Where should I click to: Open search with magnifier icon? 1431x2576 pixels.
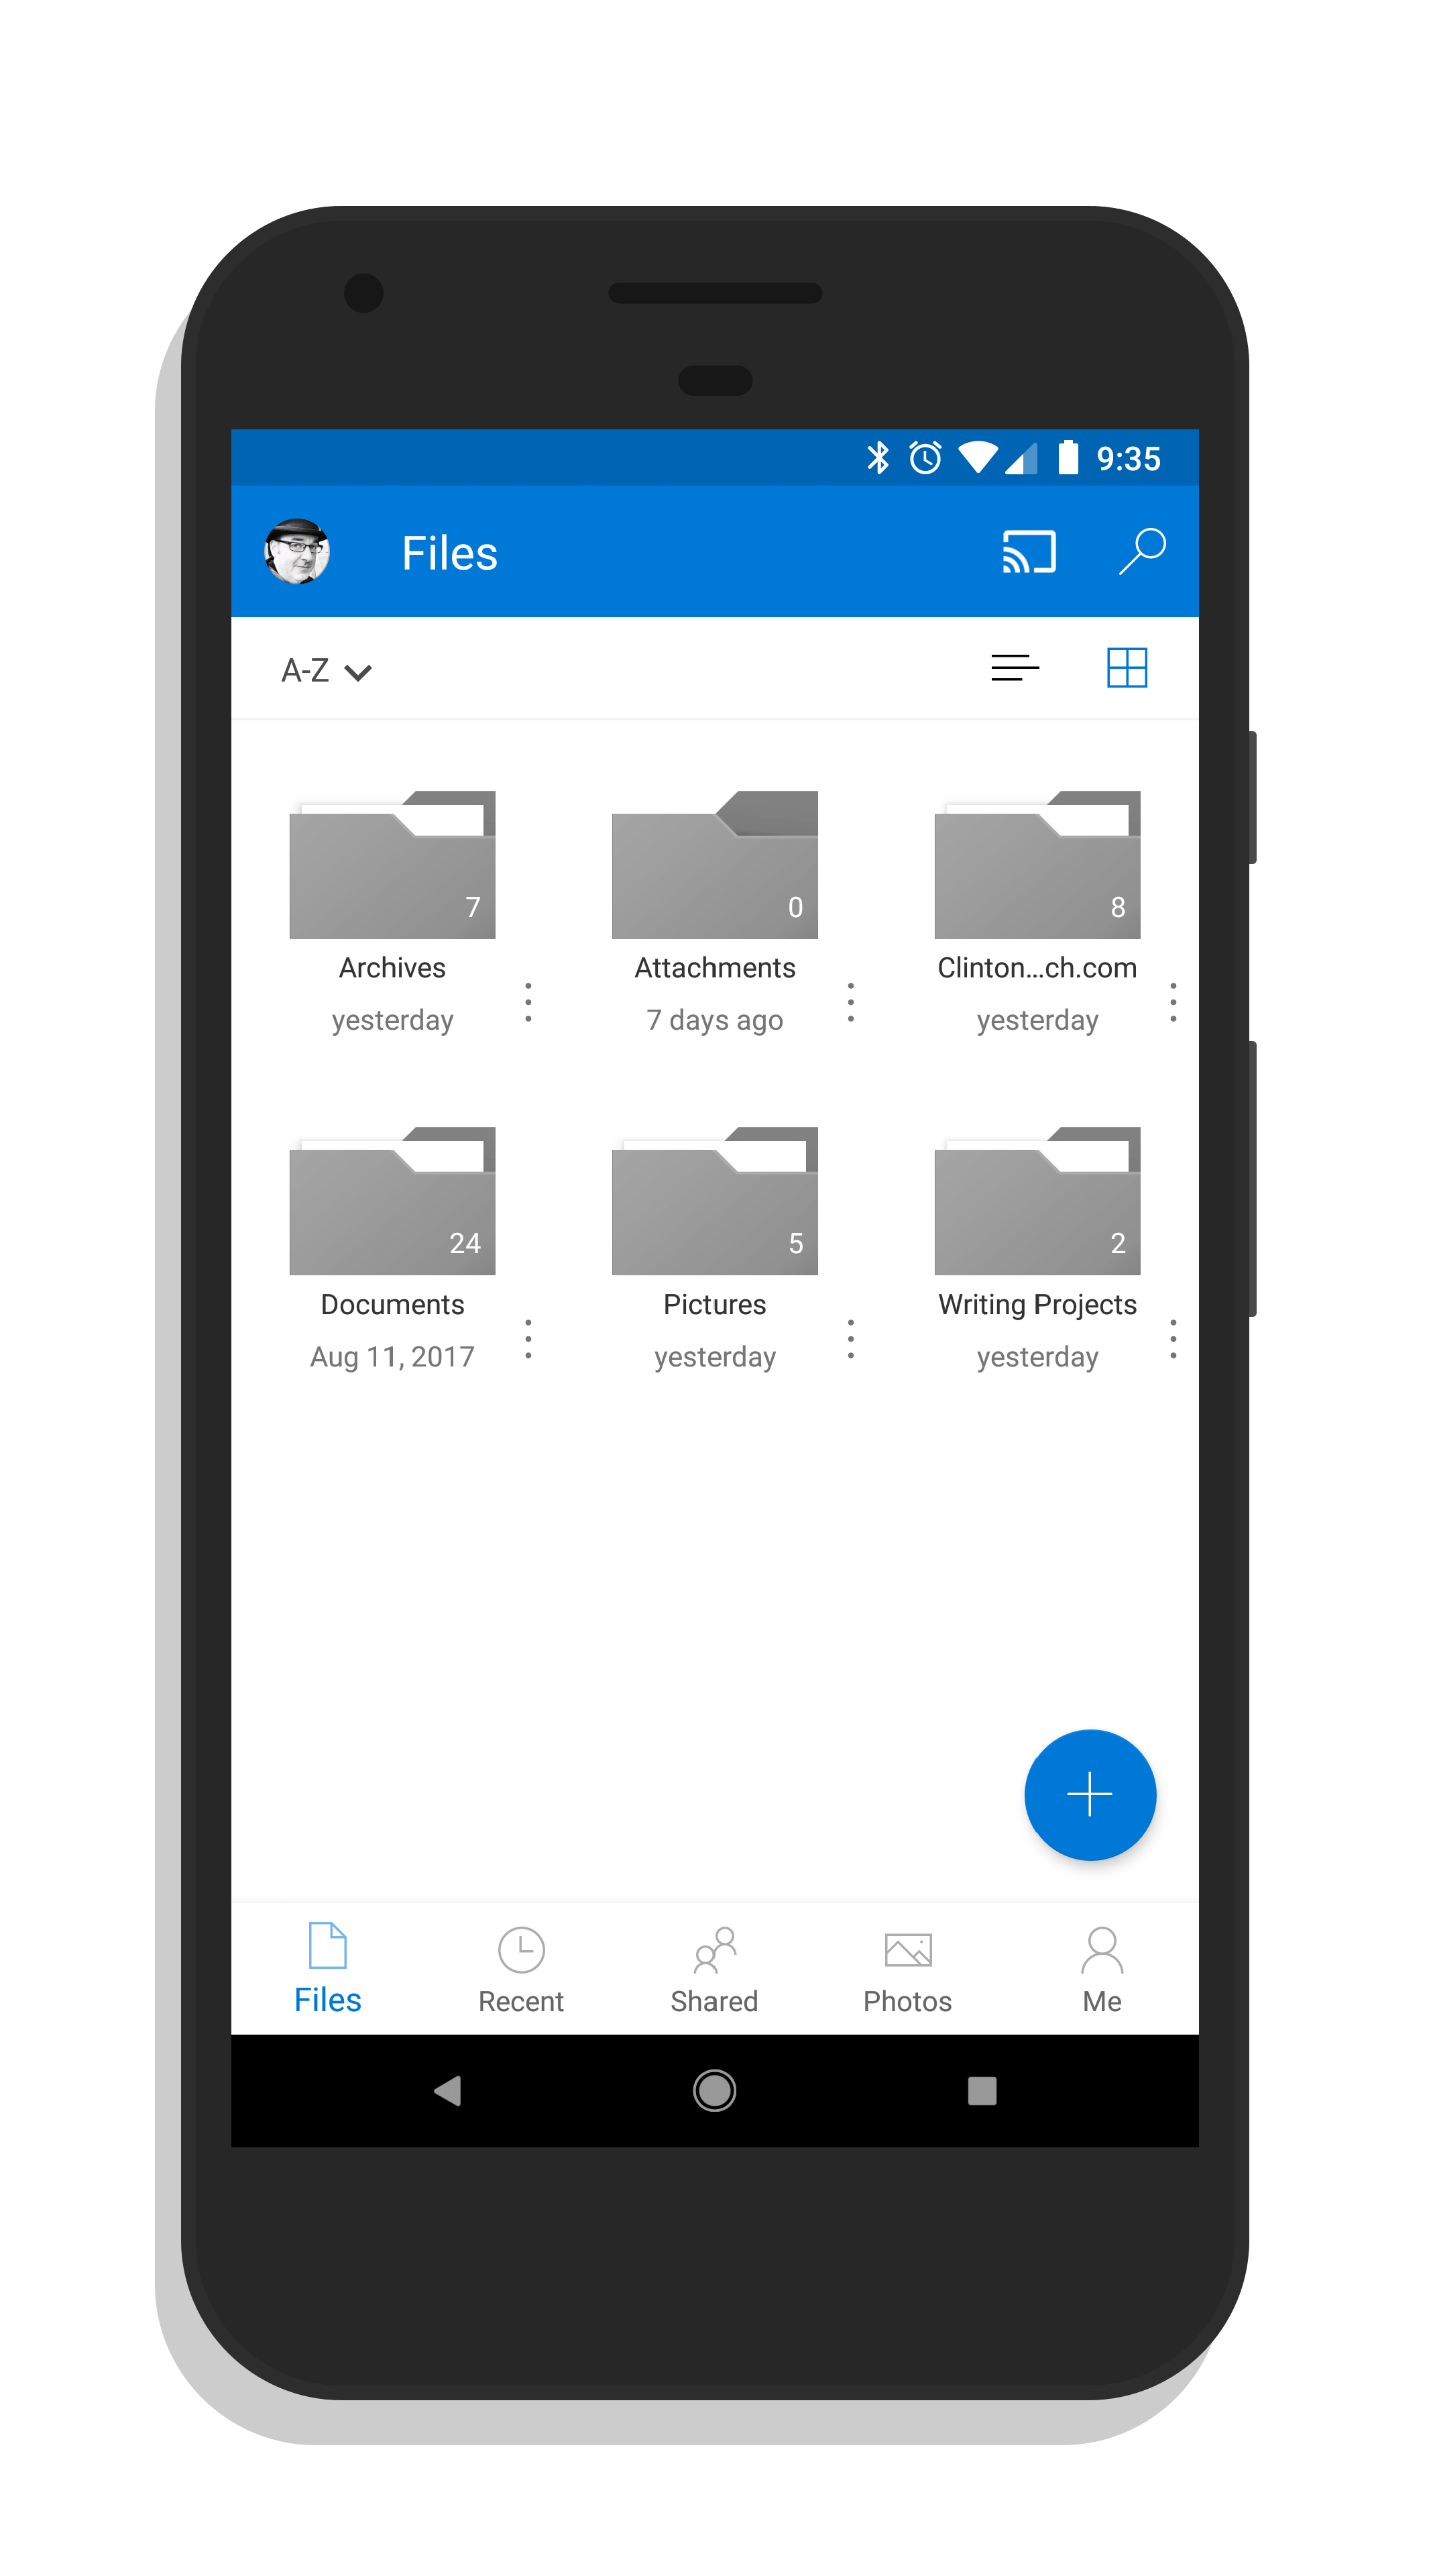coord(1142,551)
